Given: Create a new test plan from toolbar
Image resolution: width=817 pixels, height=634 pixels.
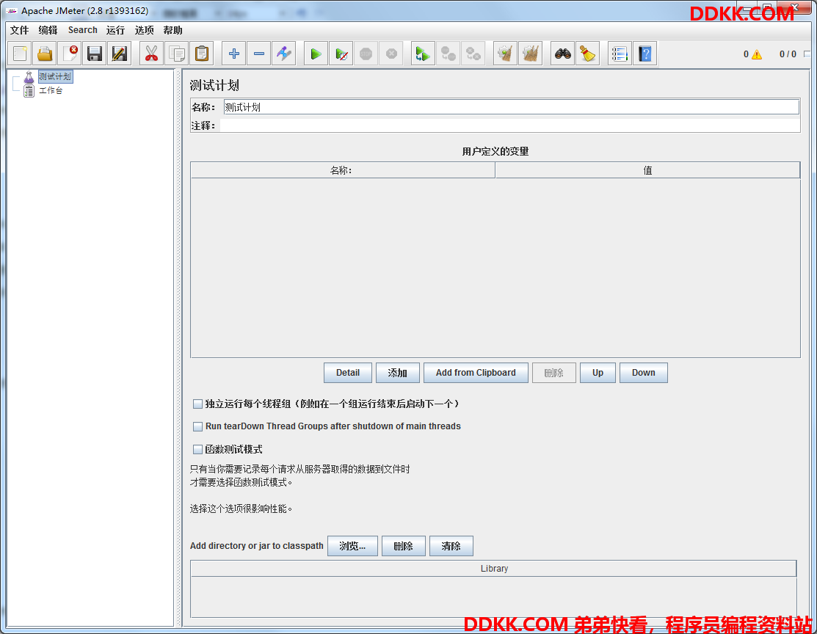Looking at the screenshot, I should [x=20, y=54].
